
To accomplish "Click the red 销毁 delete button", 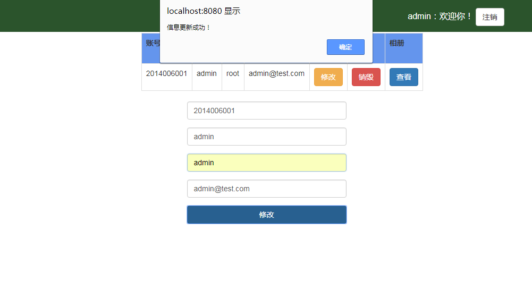I will [x=366, y=77].
